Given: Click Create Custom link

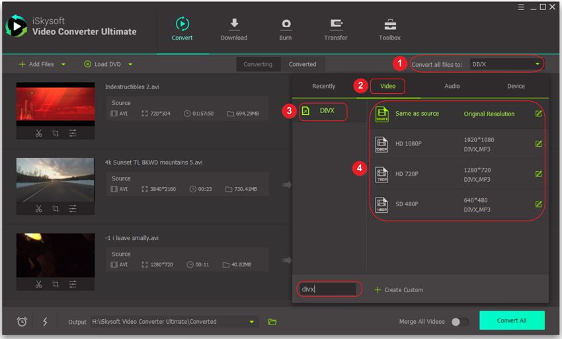Looking at the screenshot, I should [399, 289].
